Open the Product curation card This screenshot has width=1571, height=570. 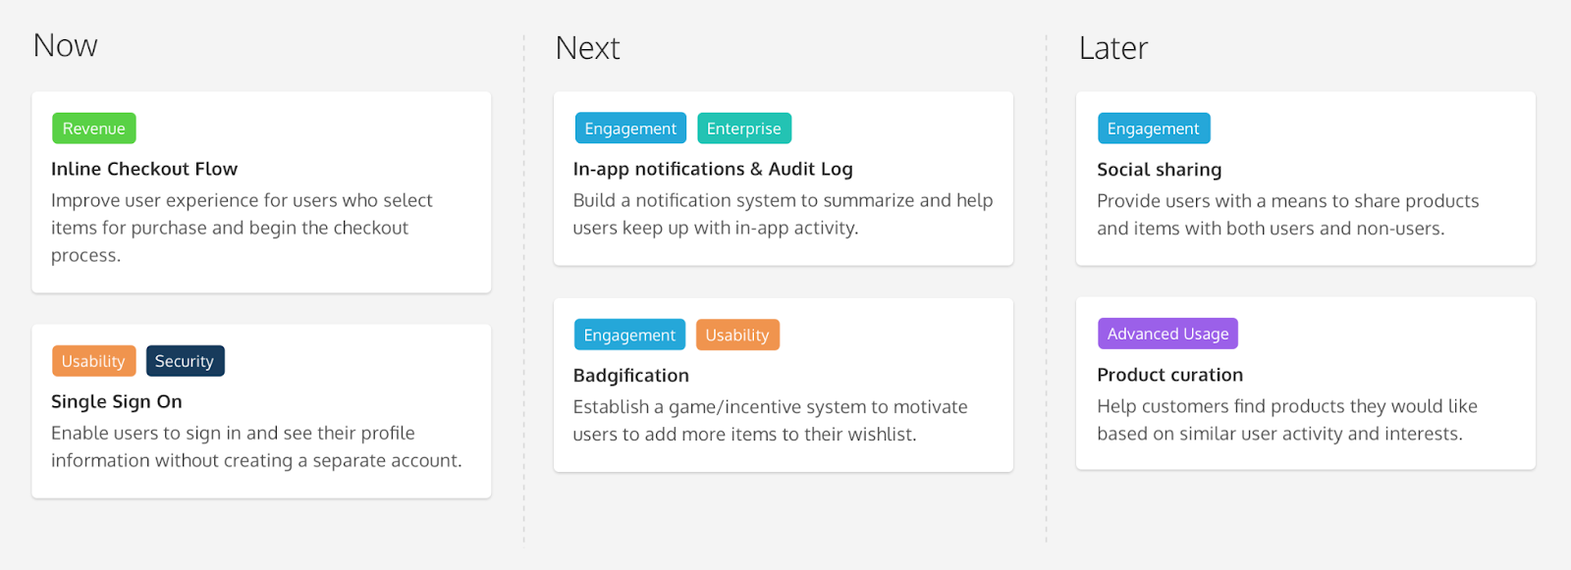[x=1170, y=374]
